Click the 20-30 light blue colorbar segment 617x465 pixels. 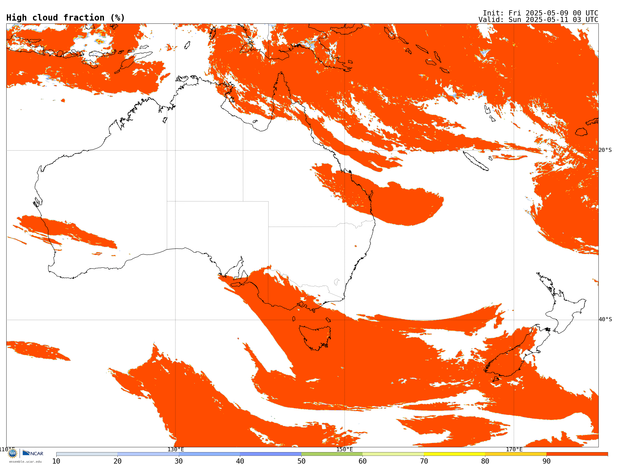tap(148, 454)
